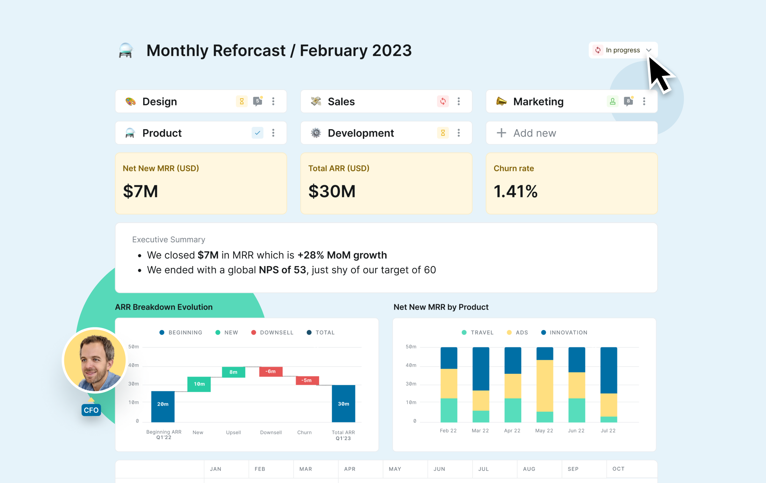Click the hourglass icon on Development card
This screenshot has height=483, width=766.
443,133
